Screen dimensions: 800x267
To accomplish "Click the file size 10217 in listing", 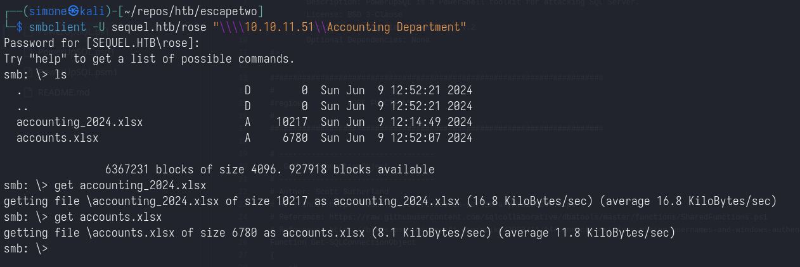I will pyautogui.click(x=292, y=121).
